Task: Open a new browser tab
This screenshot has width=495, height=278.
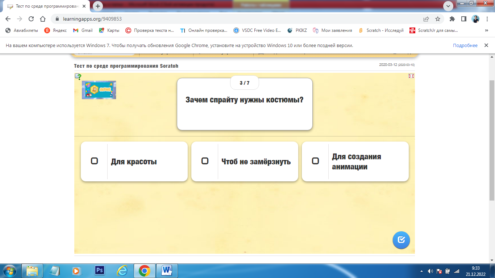Action: pos(98,6)
